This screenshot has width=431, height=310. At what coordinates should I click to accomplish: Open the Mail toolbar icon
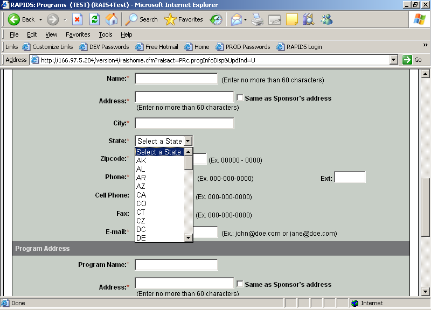(x=236, y=20)
